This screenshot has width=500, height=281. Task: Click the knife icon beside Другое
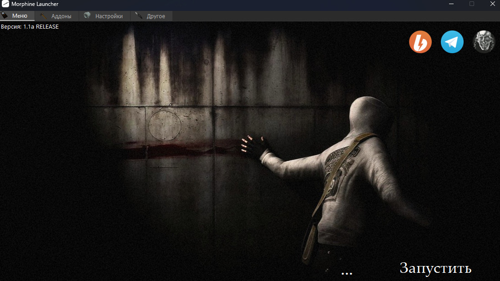tap(139, 16)
